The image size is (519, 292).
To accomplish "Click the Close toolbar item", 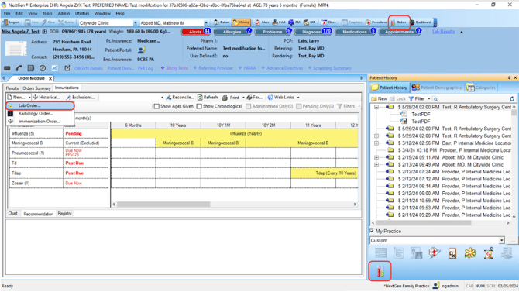I will point(329,22).
